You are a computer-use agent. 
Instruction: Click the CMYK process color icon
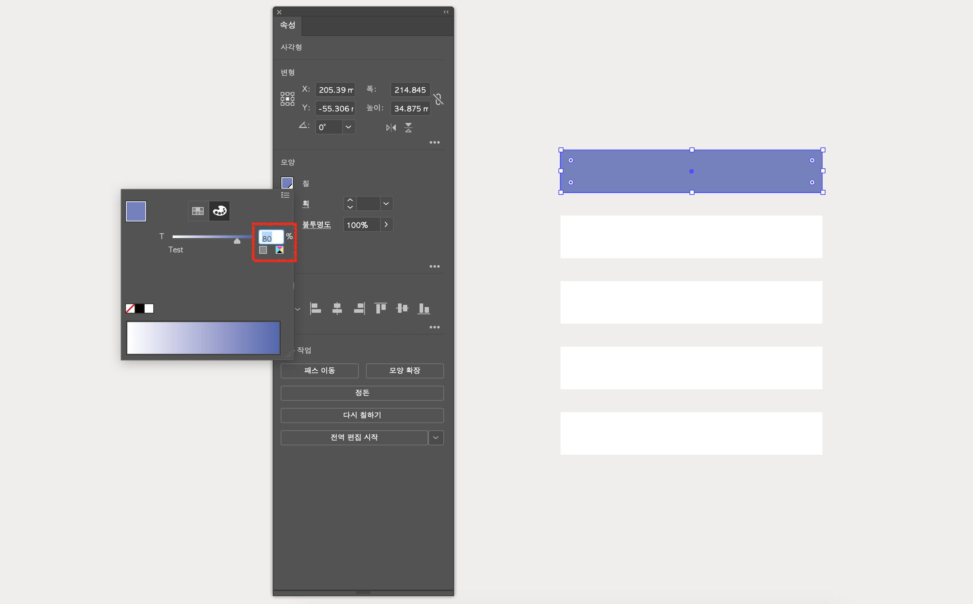(280, 250)
